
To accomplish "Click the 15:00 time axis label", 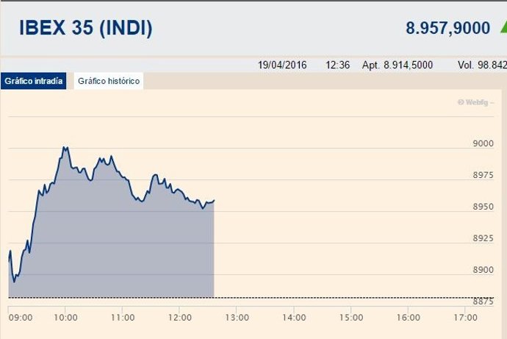I will (x=351, y=318).
